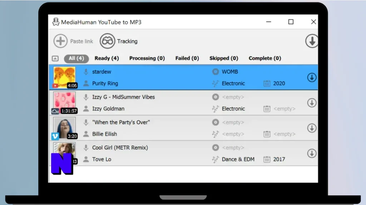Image resolution: width=366 pixels, height=205 pixels.
Task: Click the calendar icon beside 2017
Action: (267, 159)
